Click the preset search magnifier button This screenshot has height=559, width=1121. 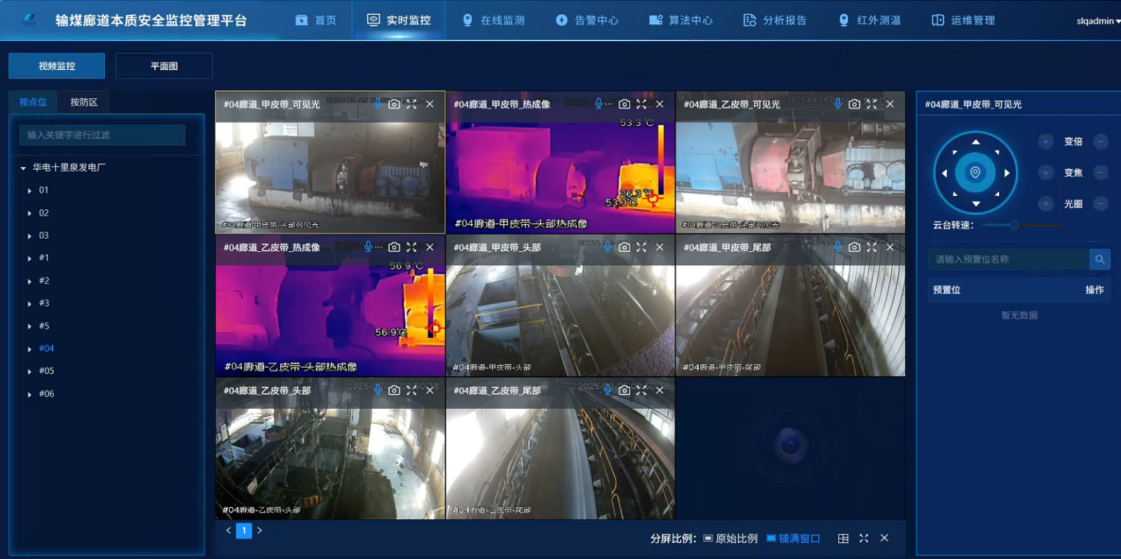[x=1099, y=259]
